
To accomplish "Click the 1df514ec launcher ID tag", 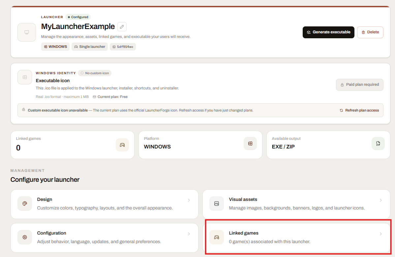I will click(x=123, y=47).
